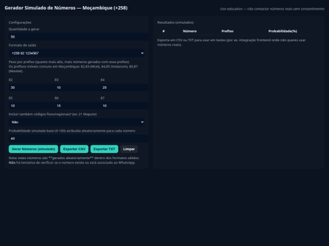The height and width of the screenshot is (246, 329).
Task: Select the prefix 84 weight field
Action: (x=124, y=87)
